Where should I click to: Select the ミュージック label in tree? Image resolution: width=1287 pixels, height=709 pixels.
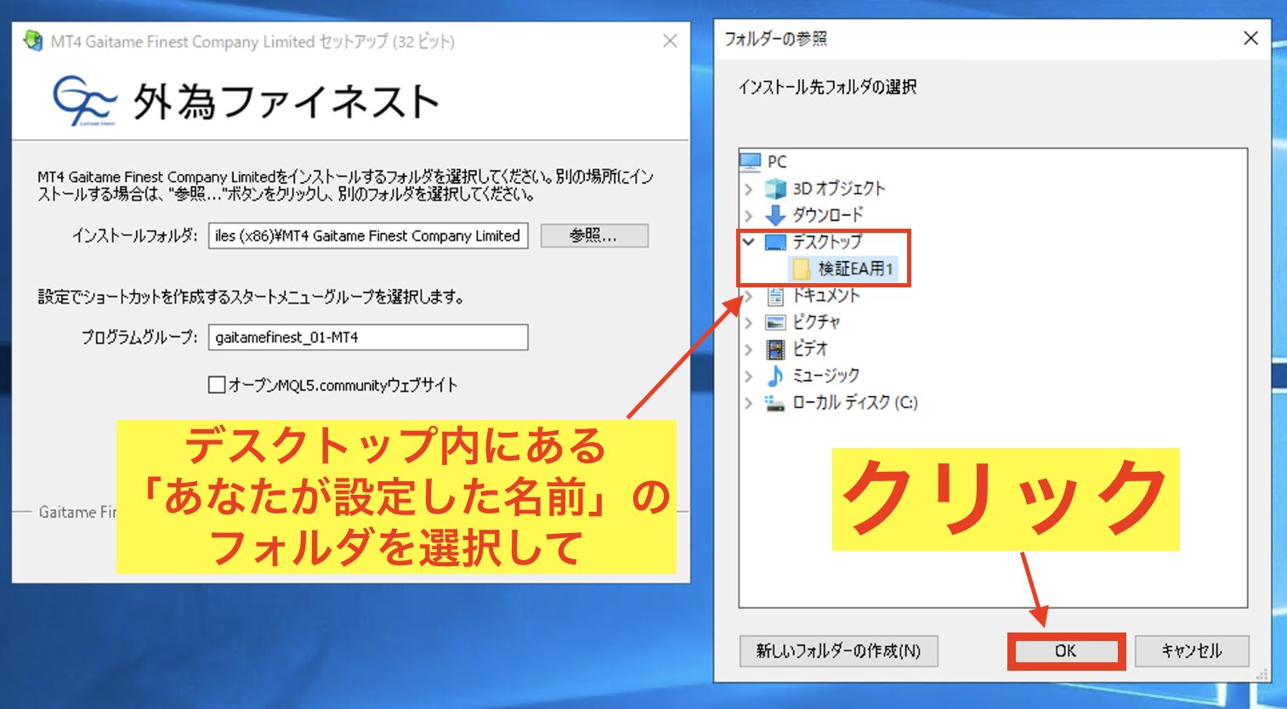[825, 375]
